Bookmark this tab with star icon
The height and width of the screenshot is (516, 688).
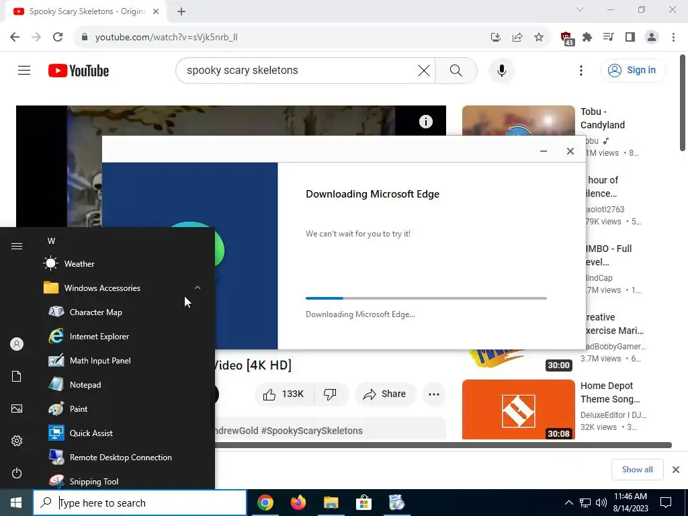pos(539,38)
